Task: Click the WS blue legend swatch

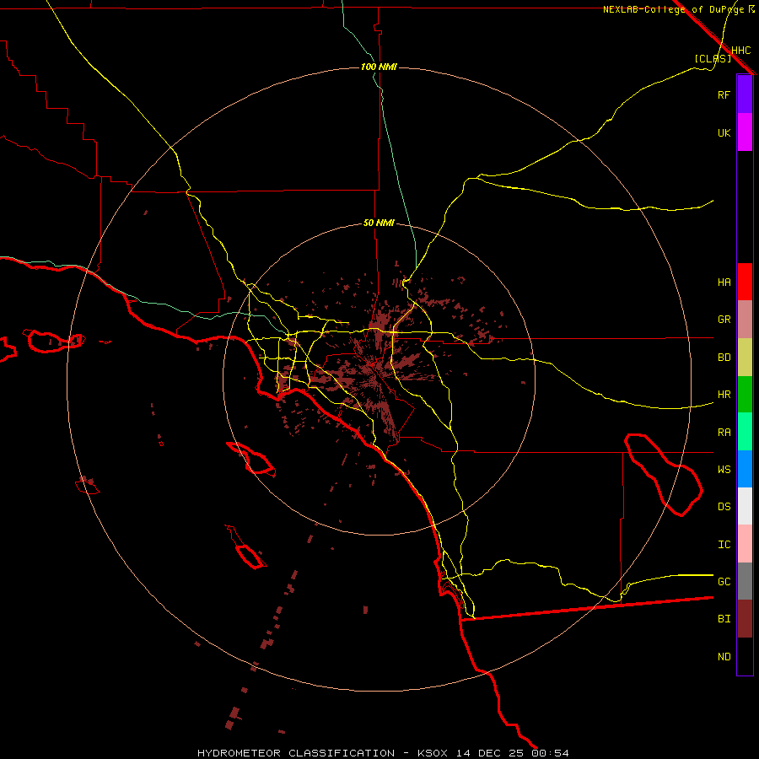Action: tap(745, 469)
